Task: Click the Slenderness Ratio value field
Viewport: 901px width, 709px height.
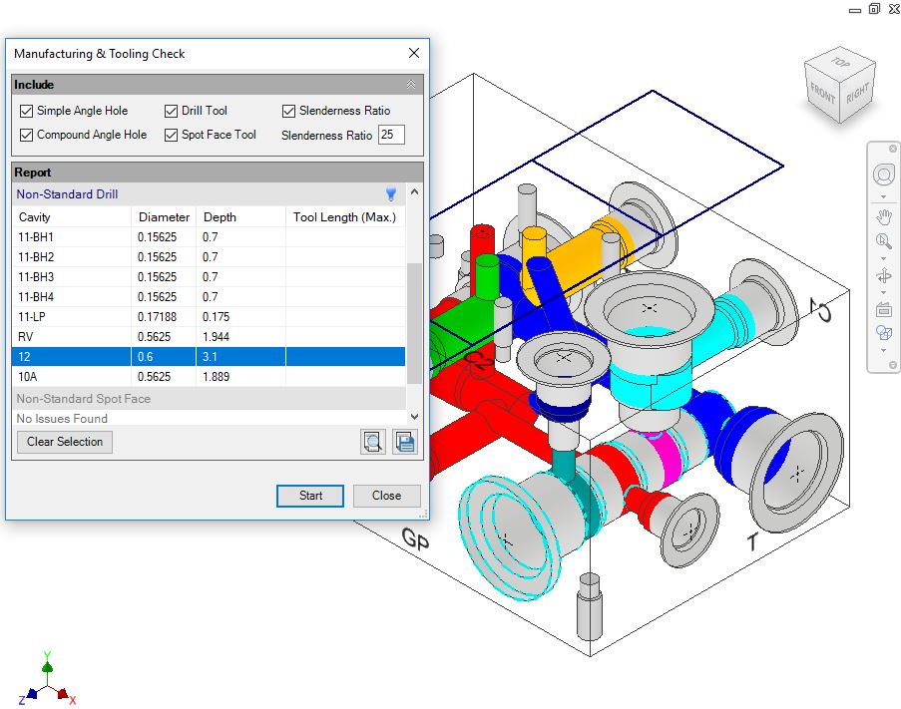Action: click(391, 135)
